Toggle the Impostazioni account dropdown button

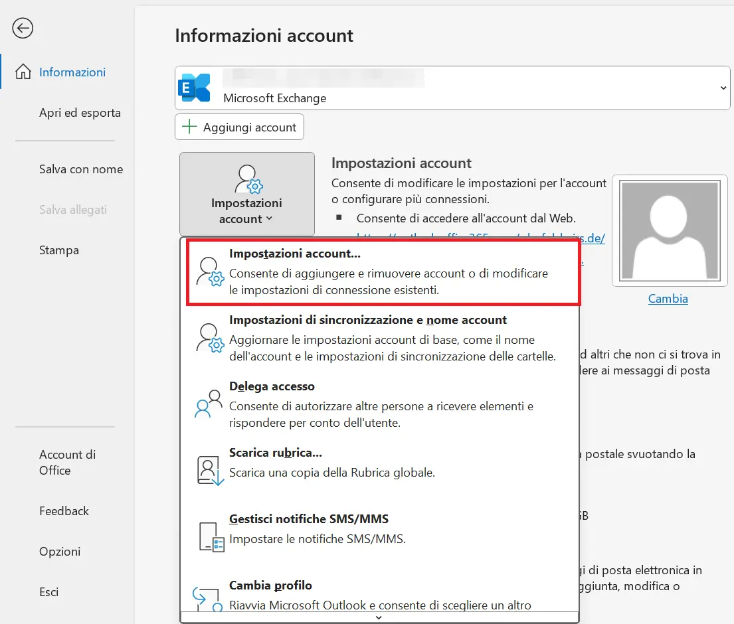[246, 194]
